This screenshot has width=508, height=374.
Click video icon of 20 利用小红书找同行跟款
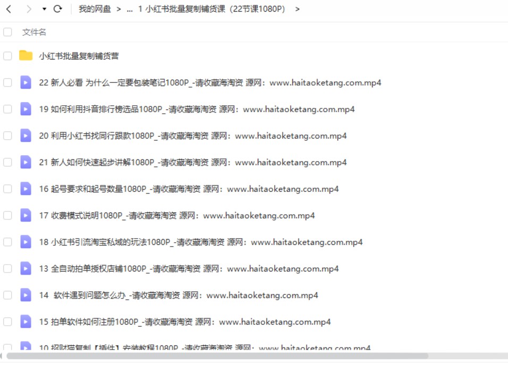[x=26, y=135]
